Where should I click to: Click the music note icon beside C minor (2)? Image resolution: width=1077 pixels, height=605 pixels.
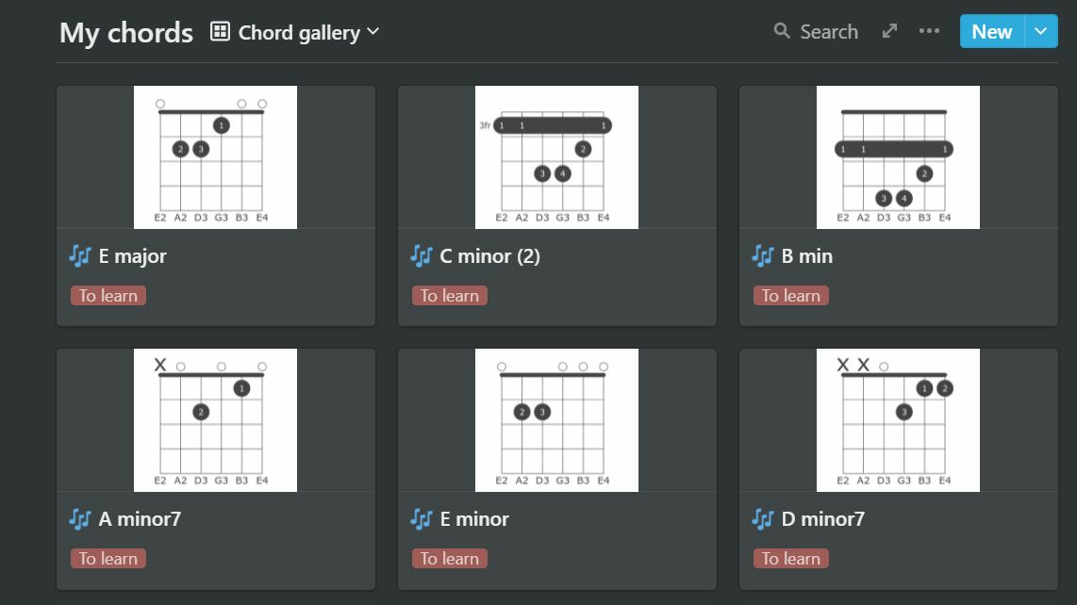[421, 255]
